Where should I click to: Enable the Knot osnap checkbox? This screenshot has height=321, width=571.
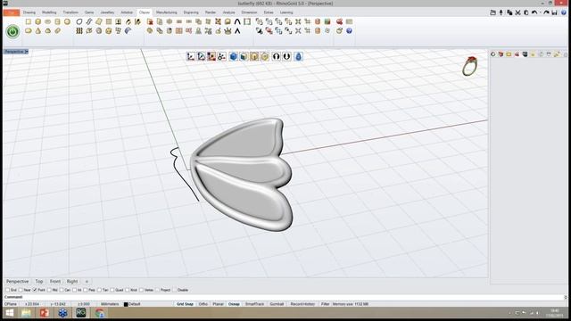[x=127, y=290]
